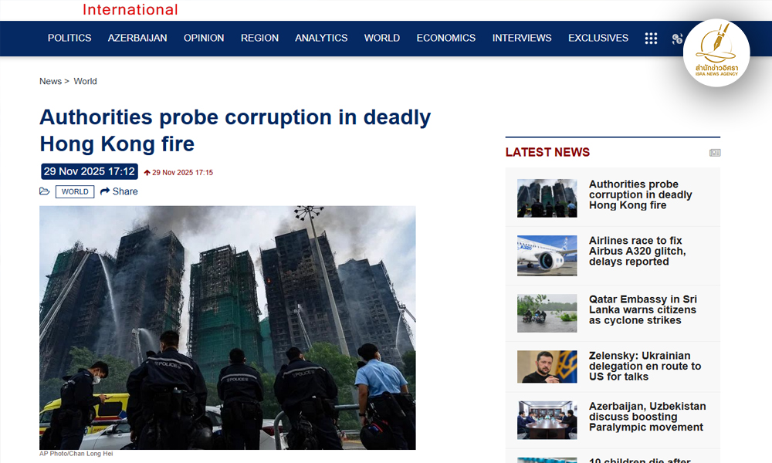Image resolution: width=772 pixels, height=463 pixels.
Task: Click the Zelensky article thumbnail
Action: pos(547,367)
